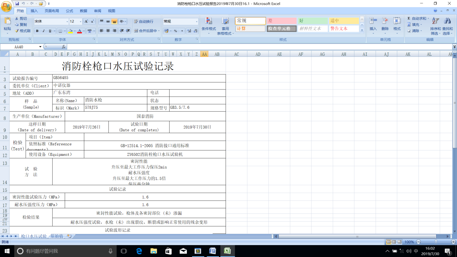Switch to the 插入 (Insert) ribbon tab
Screen dimensions: 457x257
click(x=34, y=11)
